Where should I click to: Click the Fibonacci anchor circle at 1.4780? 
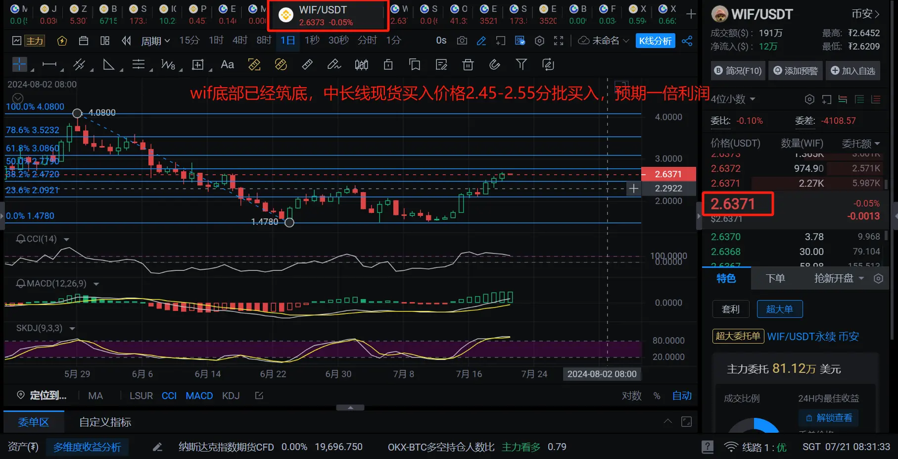289,222
